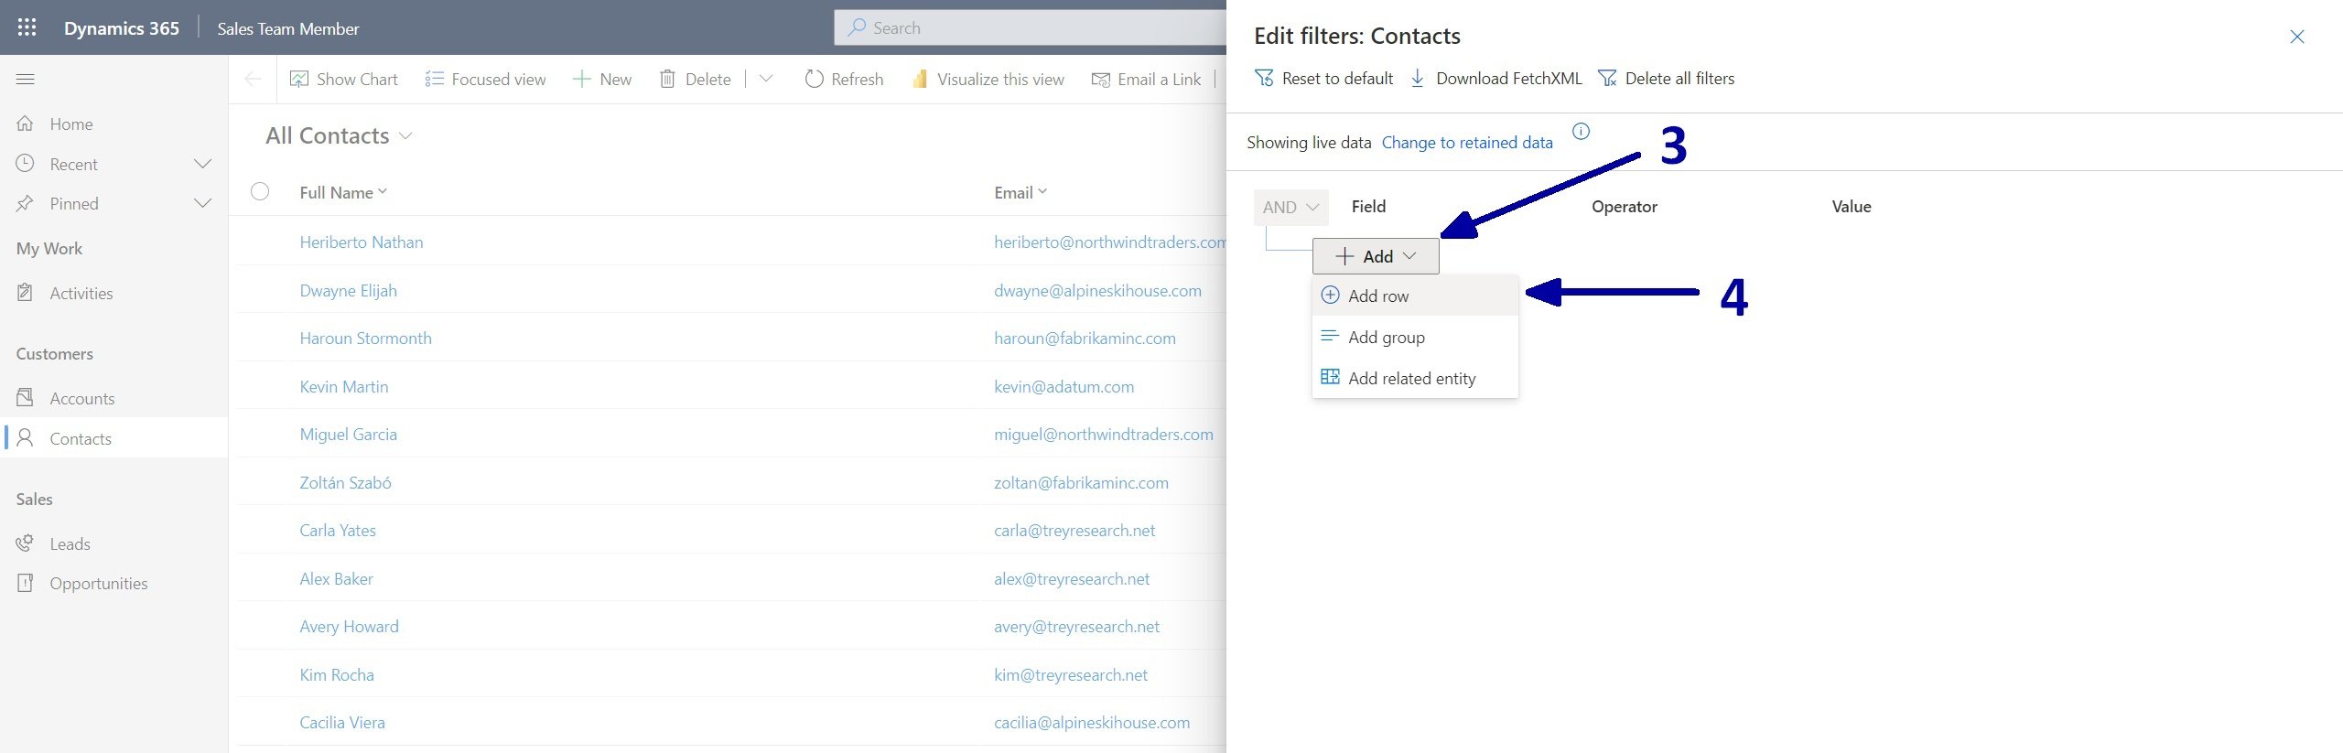Open Carla Yates contact
The width and height of the screenshot is (2343, 753).
coord(337,530)
